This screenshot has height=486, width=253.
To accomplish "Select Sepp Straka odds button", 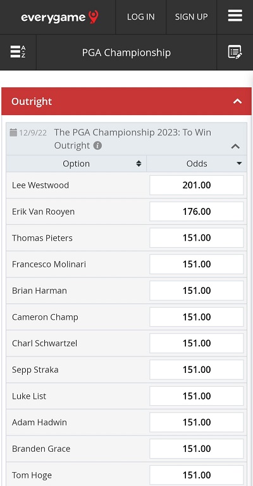I will 197,370.
